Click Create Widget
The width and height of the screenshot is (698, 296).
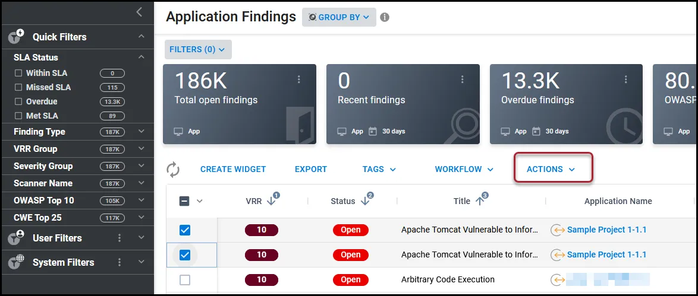coord(233,169)
